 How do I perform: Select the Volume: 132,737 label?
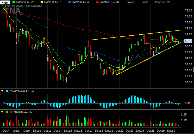tap(23, 112)
